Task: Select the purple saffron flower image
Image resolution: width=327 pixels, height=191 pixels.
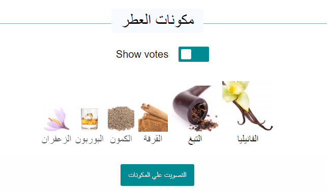Action: tap(56, 119)
